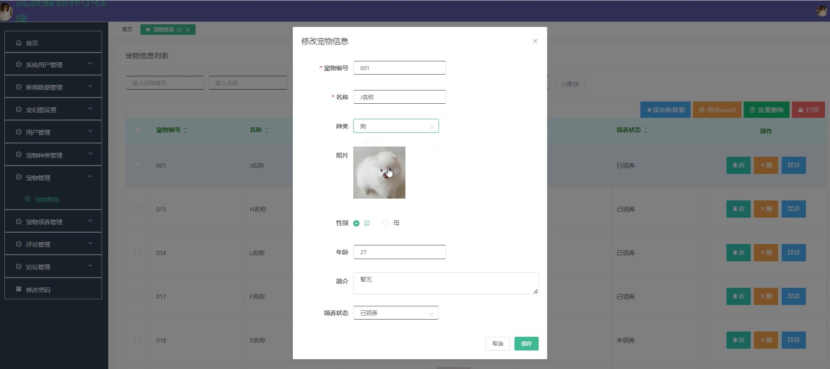
Task: Select the 公 gender radio button
Action: click(x=356, y=223)
